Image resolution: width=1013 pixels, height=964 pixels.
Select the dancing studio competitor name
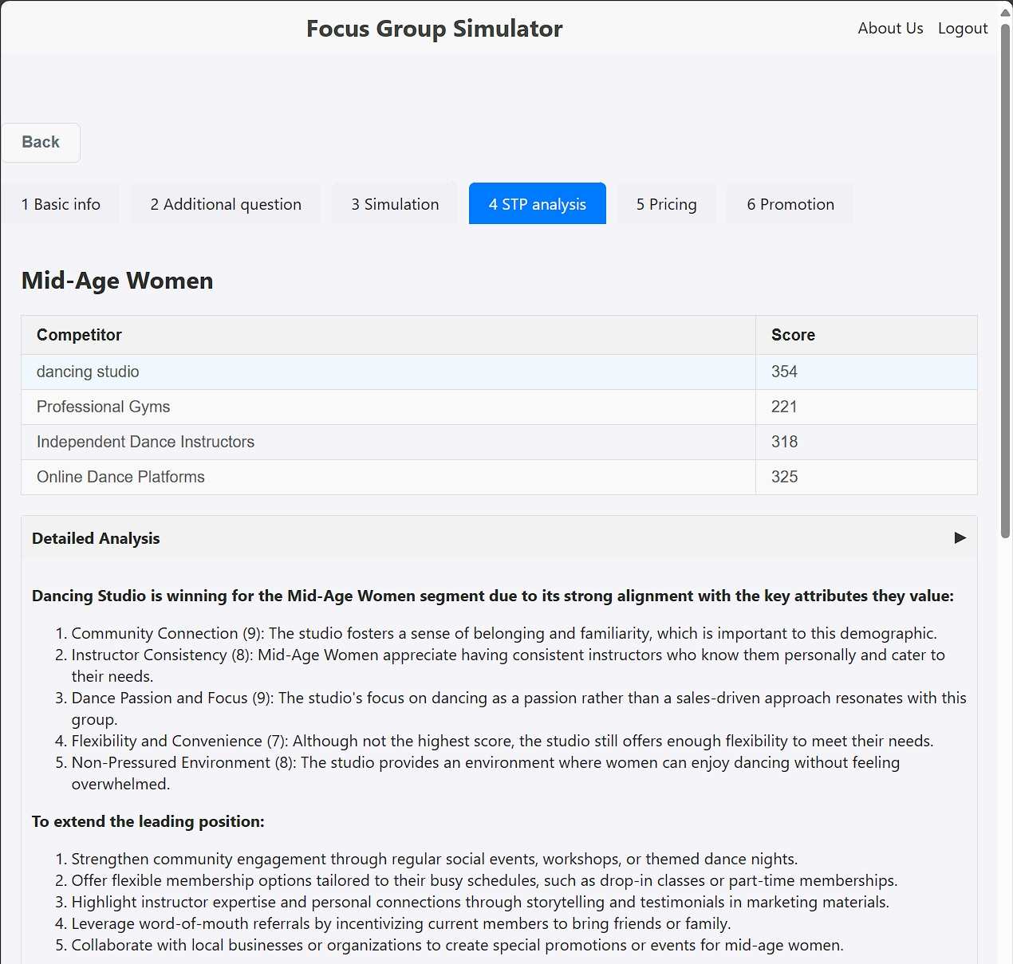click(88, 372)
